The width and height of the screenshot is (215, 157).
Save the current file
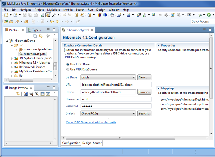coord(24,15)
